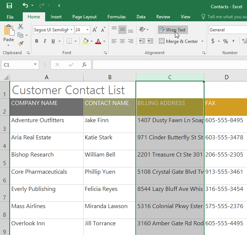Open the Formulas tab
This screenshot has height=235, width=247.
pyautogui.click(x=116, y=17)
